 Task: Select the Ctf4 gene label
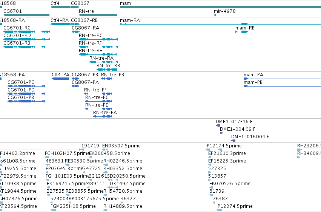[55, 3]
